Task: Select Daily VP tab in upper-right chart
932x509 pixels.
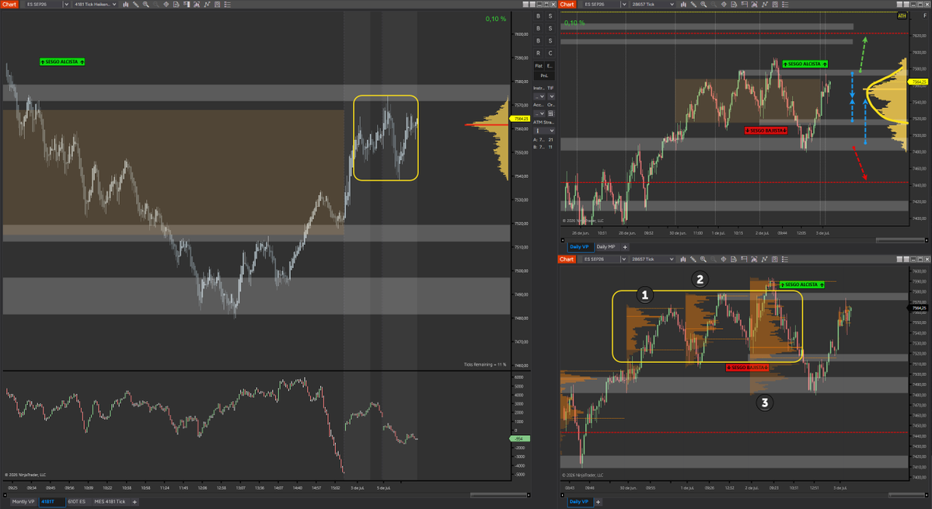Action: click(x=579, y=247)
